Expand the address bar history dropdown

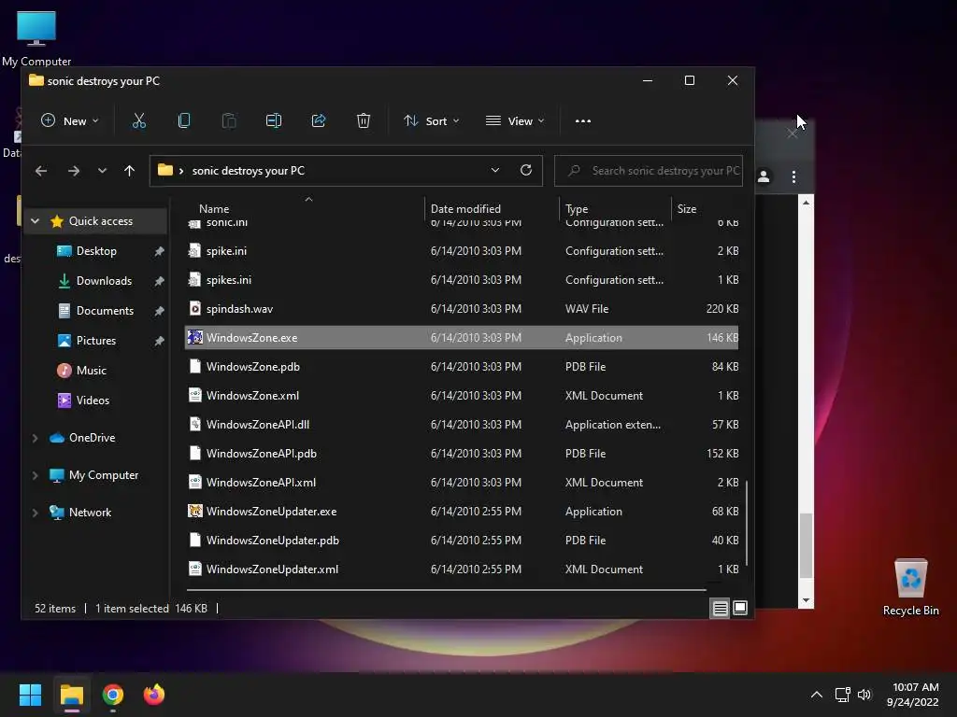point(495,170)
